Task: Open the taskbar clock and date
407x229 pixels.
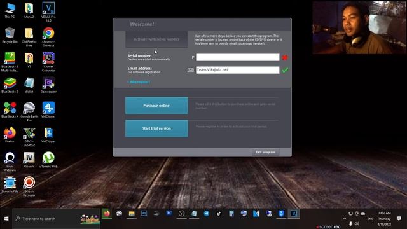Action: [x=384, y=219]
